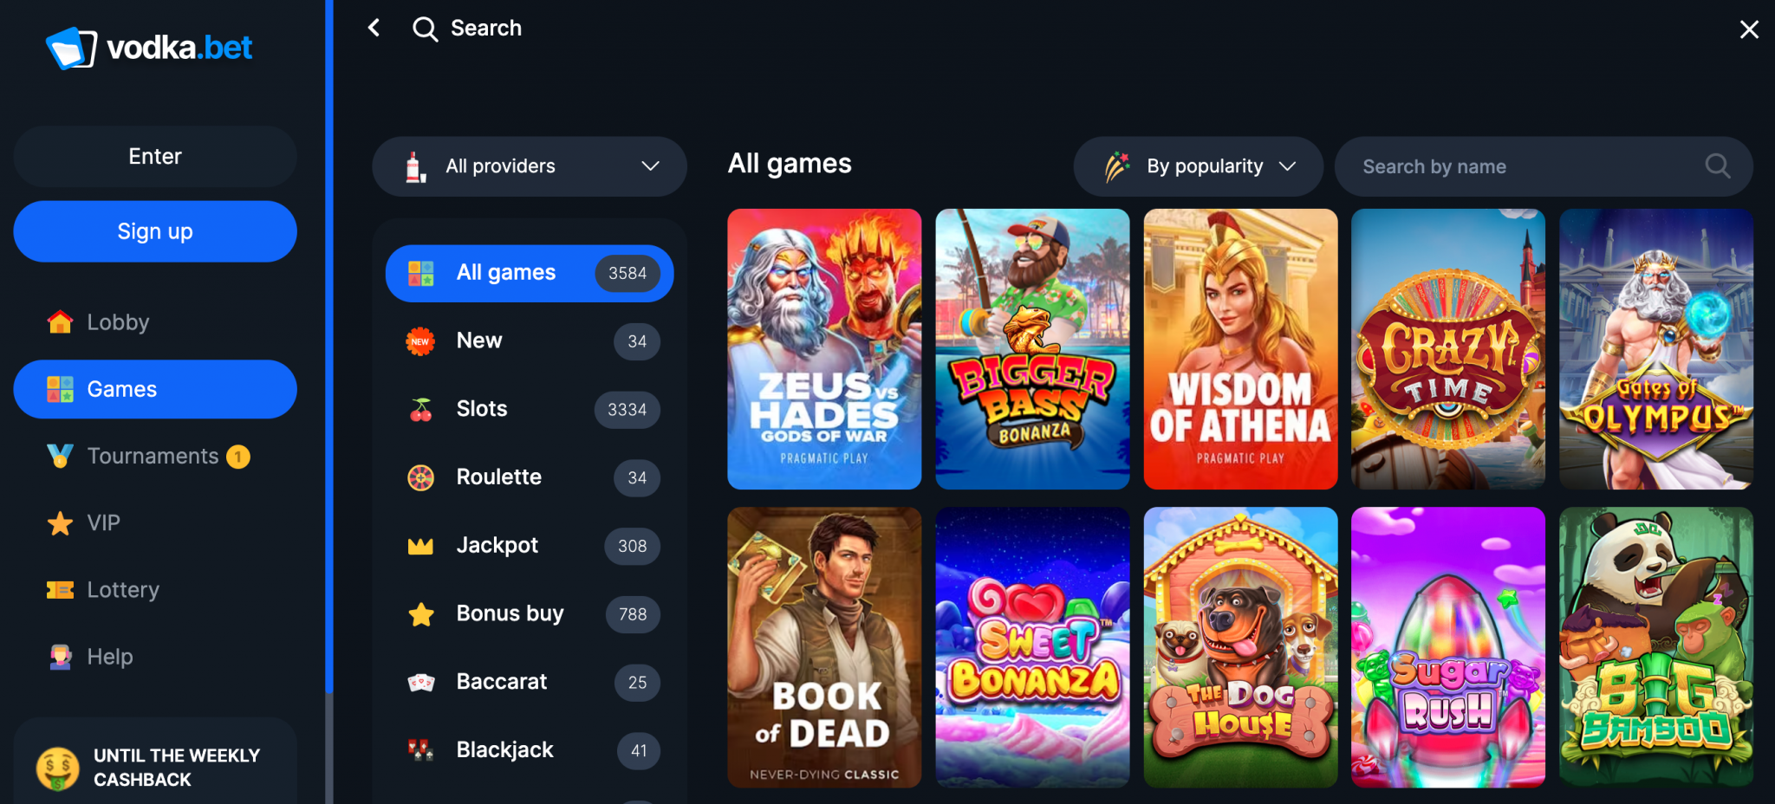Open the By popularity sort dropdown
1775x804 pixels.
(1198, 166)
